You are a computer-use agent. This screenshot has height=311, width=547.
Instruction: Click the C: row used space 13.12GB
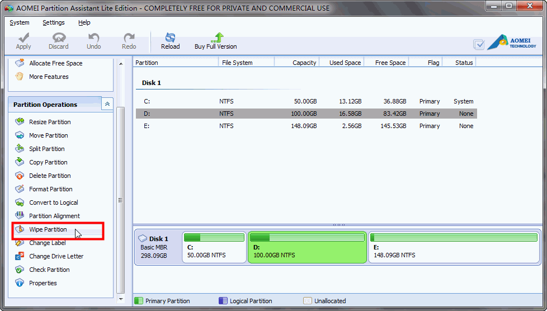[350, 101]
